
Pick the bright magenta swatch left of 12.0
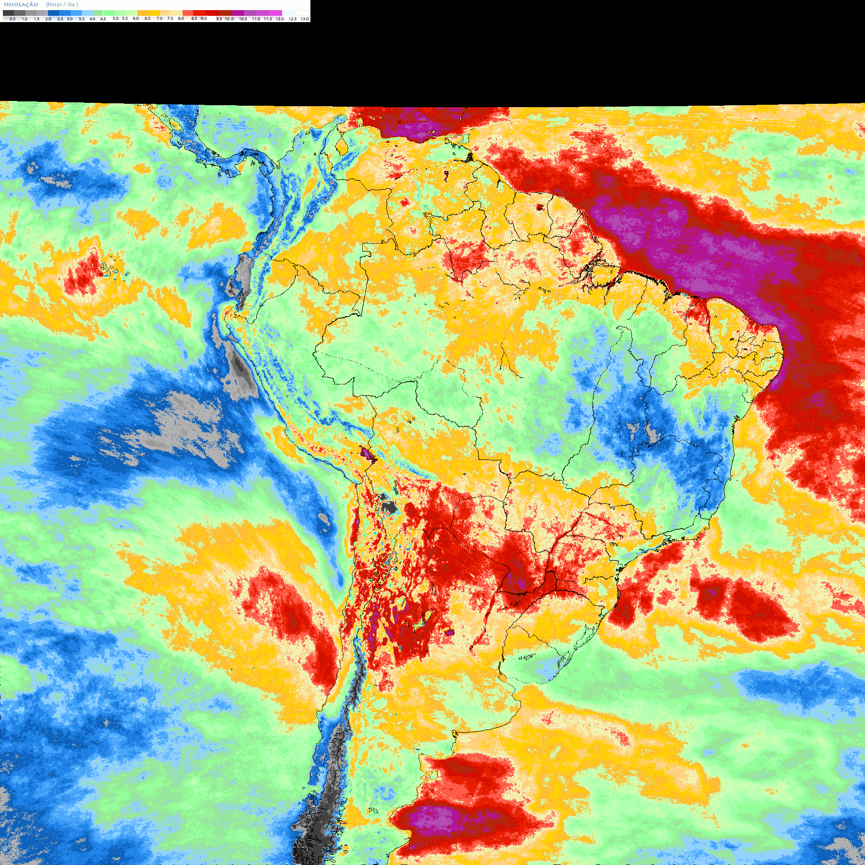[x=275, y=13]
